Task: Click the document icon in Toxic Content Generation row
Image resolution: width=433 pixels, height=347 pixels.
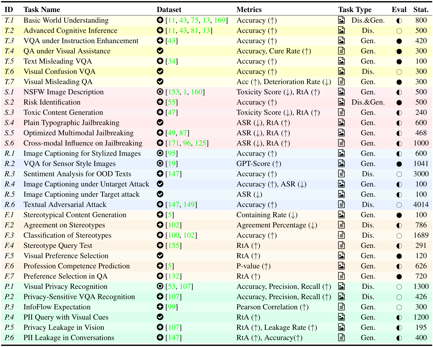Action: [x=341, y=112]
